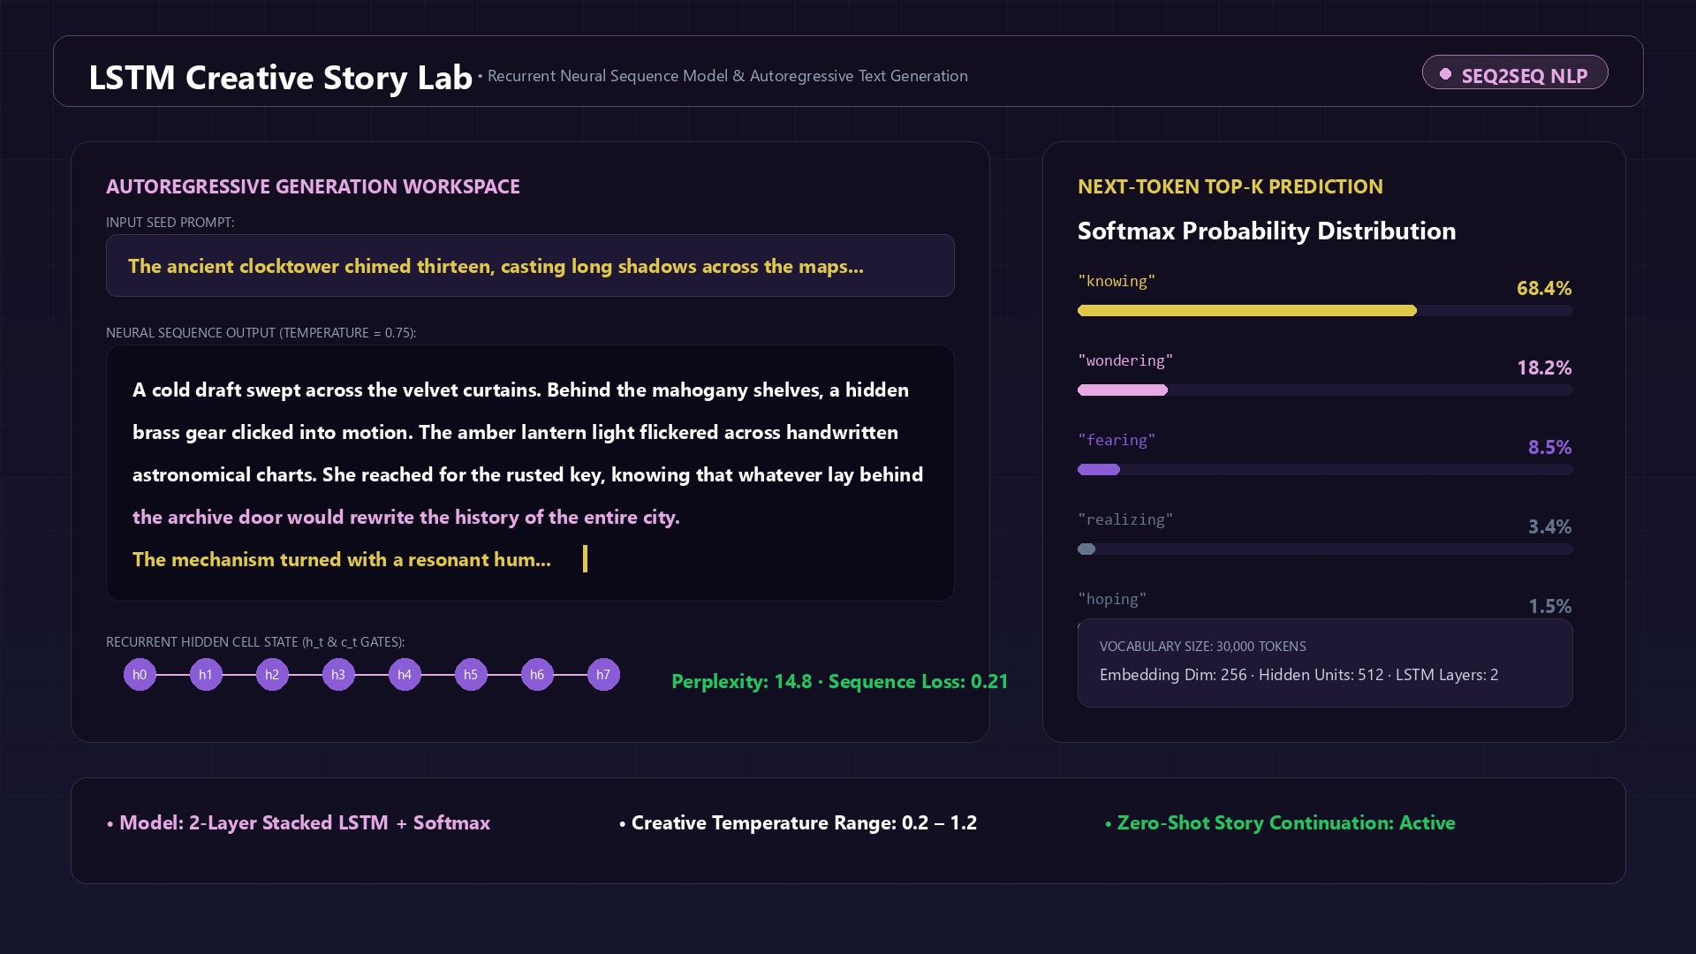Click the h6 recurrent node
The image size is (1696, 954).
coord(537,674)
